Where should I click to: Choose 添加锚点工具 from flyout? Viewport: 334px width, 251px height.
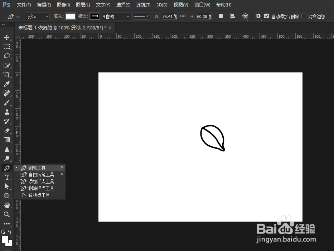tap(40, 182)
